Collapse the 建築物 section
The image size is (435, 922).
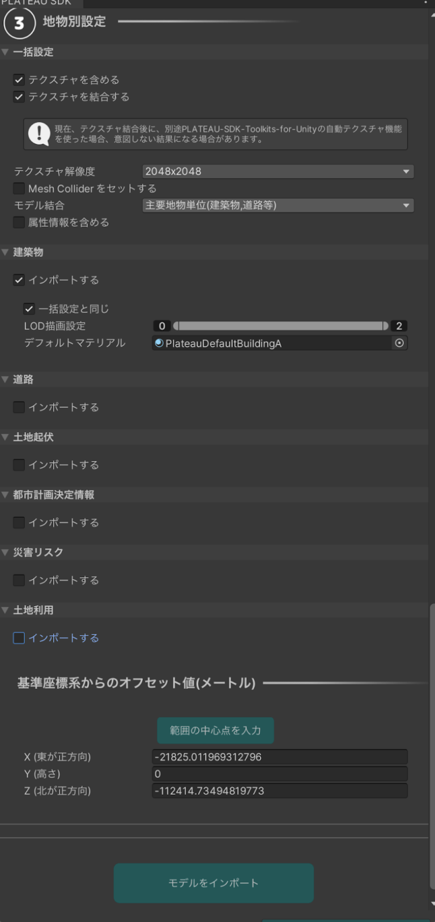pyautogui.click(x=6, y=252)
